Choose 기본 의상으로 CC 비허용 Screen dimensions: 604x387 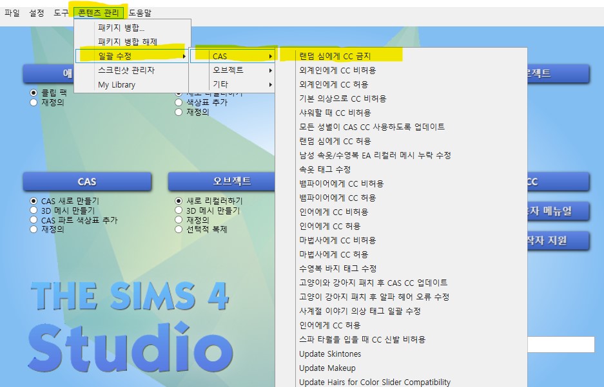click(401, 99)
